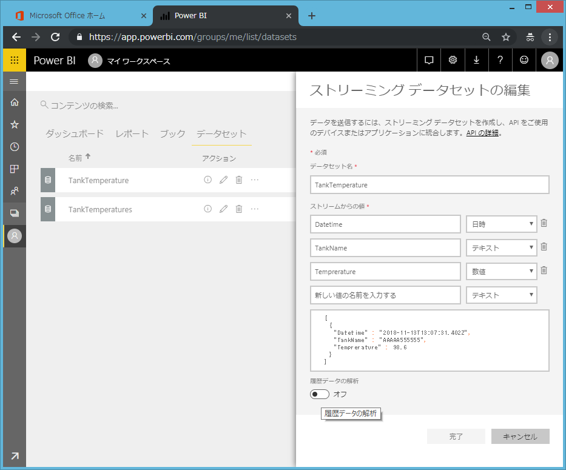This screenshot has height=470, width=566.
Task: Open Apps icon in the sidebar
Action: 15,169
